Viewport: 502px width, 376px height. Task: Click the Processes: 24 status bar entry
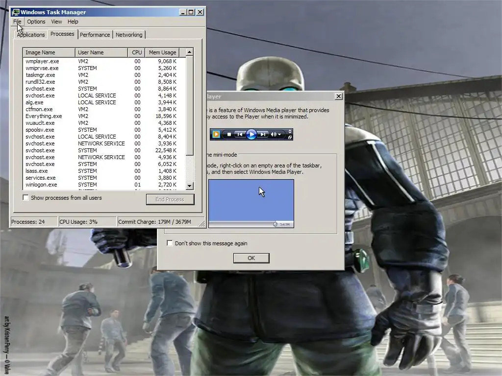pos(34,222)
